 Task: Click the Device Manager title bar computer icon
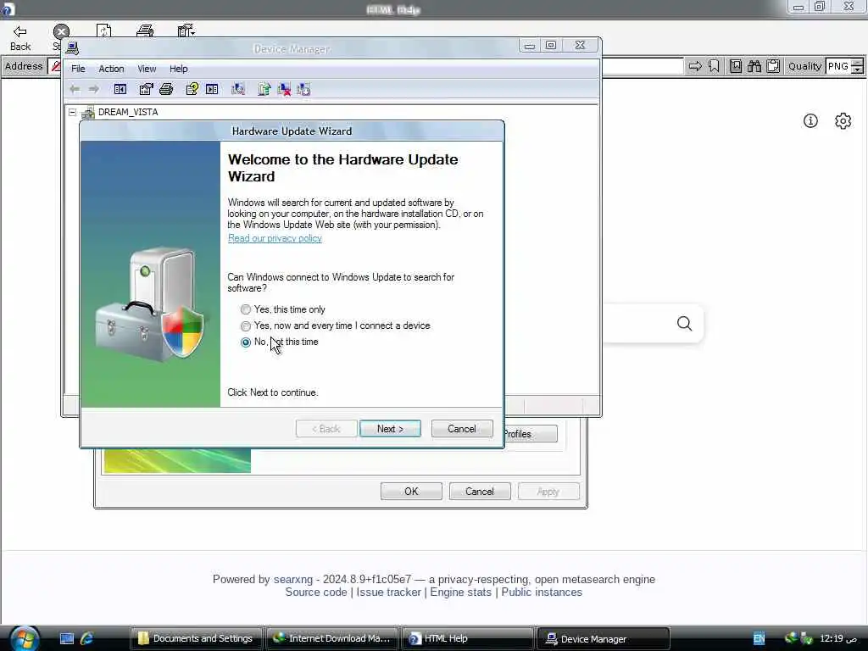(x=72, y=48)
